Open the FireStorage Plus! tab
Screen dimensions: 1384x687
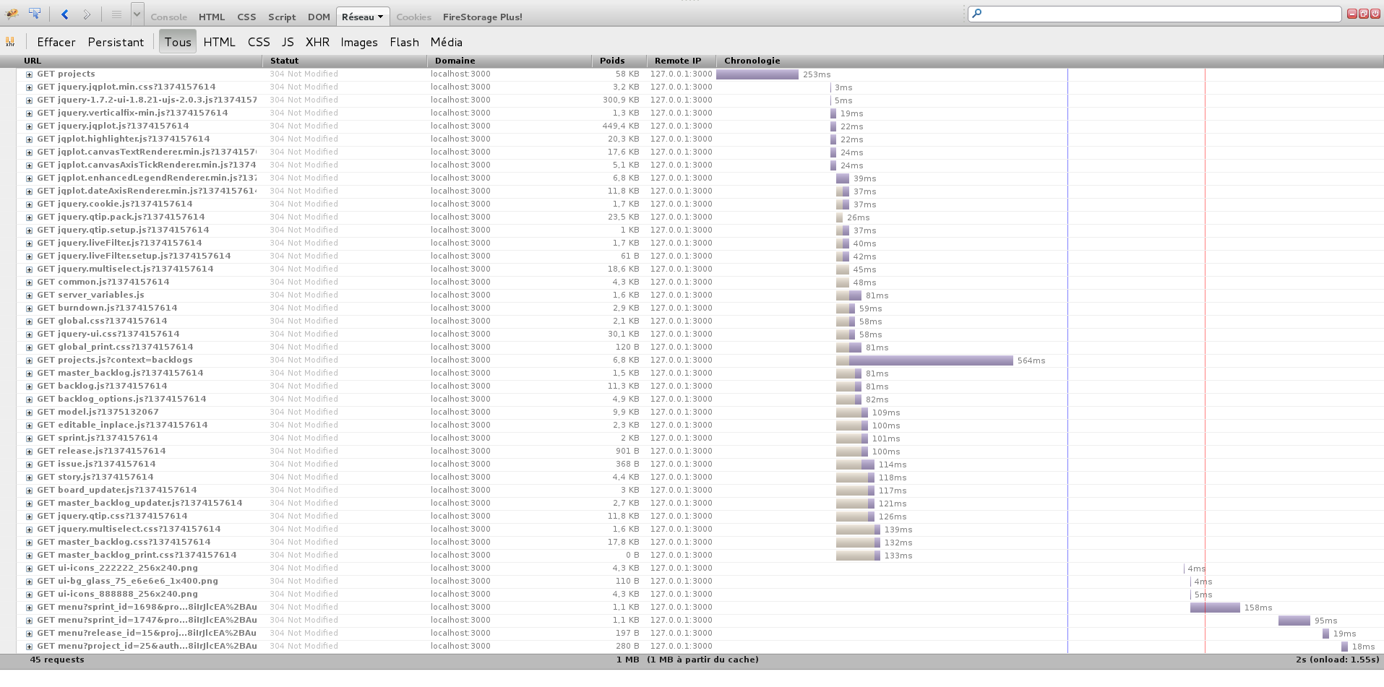click(482, 17)
